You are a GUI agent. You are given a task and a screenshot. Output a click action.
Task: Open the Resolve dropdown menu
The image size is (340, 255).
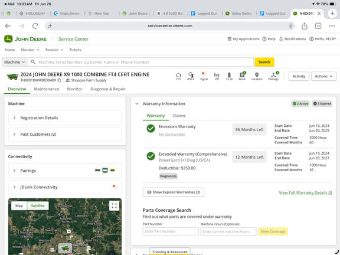coord(54,50)
